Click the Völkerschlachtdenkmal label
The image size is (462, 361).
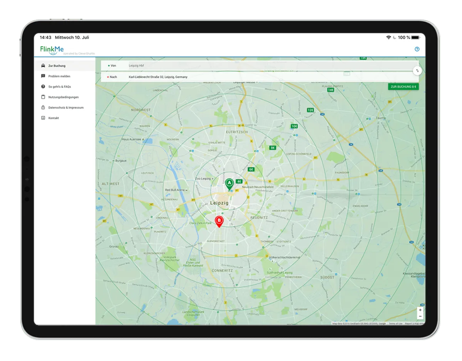point(284,257)
